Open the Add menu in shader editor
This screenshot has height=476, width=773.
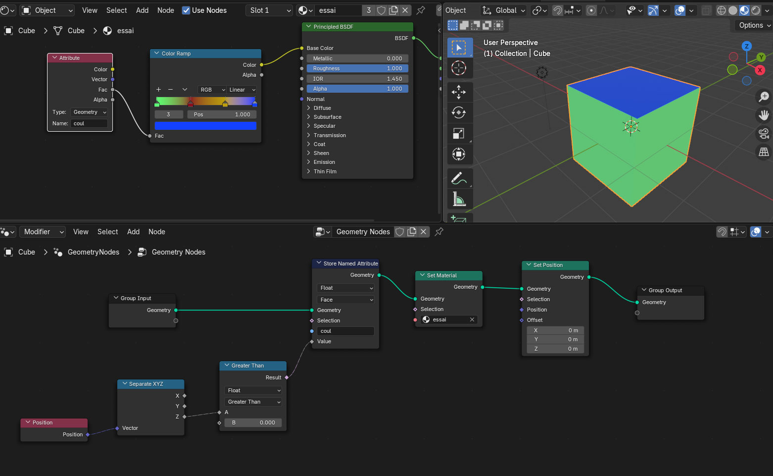(142, 10)
